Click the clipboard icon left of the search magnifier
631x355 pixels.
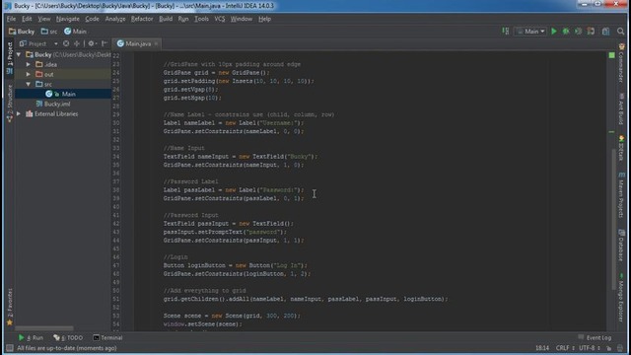click(x=605, y=32)
